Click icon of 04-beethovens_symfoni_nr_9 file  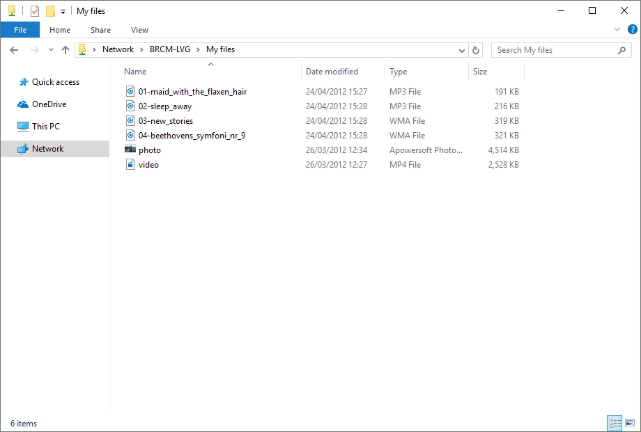point(130,135)
